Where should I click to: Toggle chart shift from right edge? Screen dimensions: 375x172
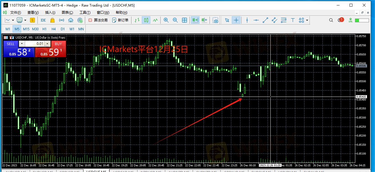[204, 20]
